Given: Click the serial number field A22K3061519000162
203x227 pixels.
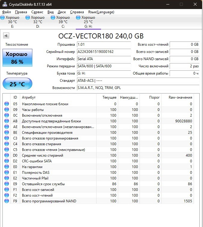Looking at the screenshot, I should pyautogui.click(x=104, y=52).
